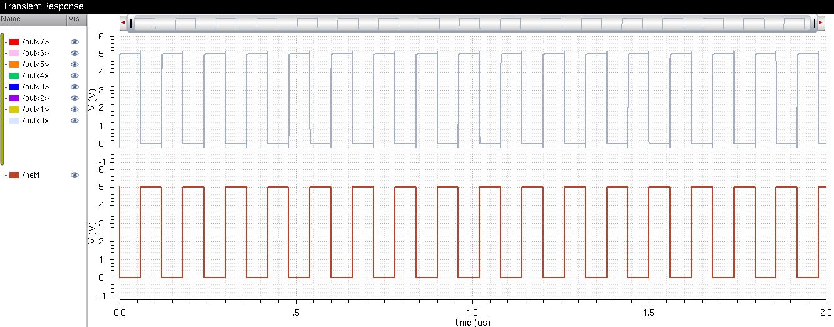834x327 pixels.
Task: Click the .5 tick on time axis
Action: [x=295, y=312]
